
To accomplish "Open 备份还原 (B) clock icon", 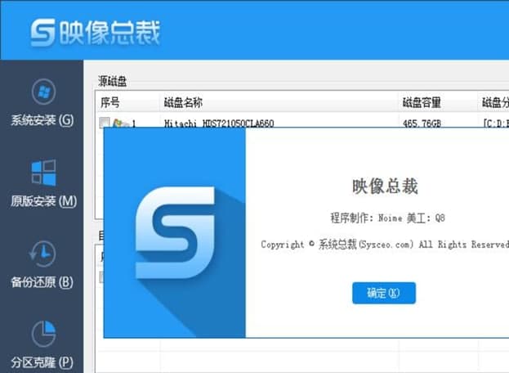I will [x=42, y=254].
